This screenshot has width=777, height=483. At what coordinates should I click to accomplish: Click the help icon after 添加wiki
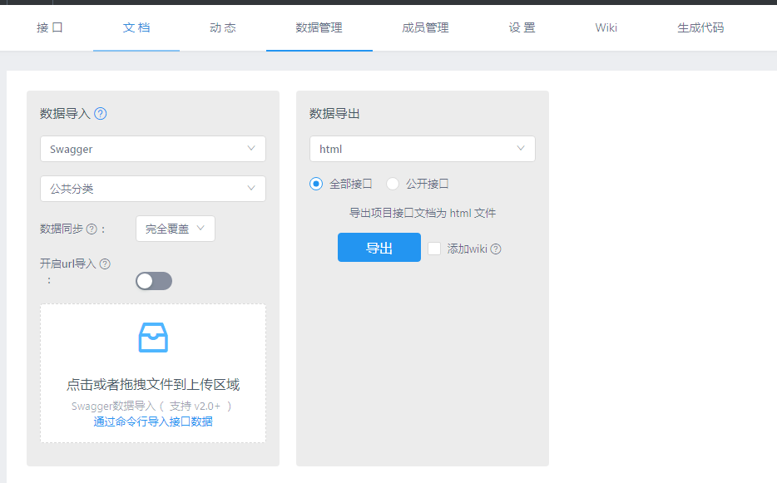click(x=495, y=247)
